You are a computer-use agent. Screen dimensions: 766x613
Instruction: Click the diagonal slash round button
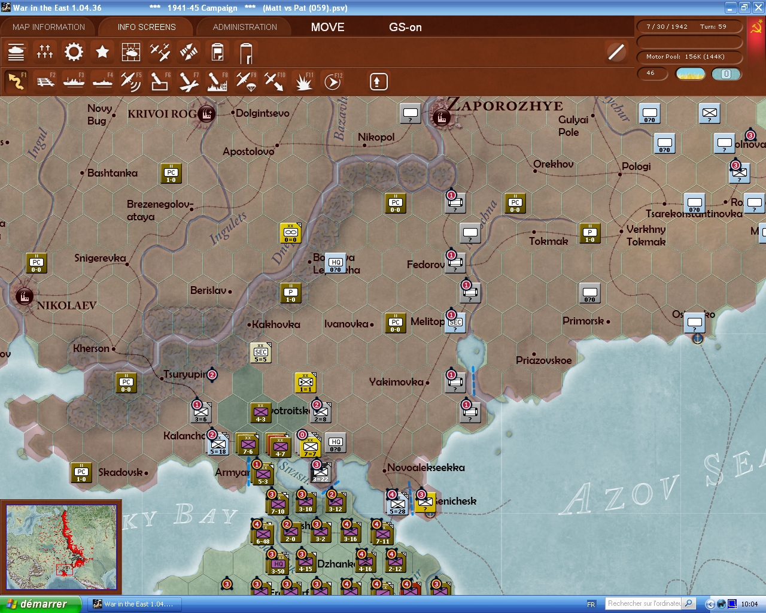pos(616,52)
